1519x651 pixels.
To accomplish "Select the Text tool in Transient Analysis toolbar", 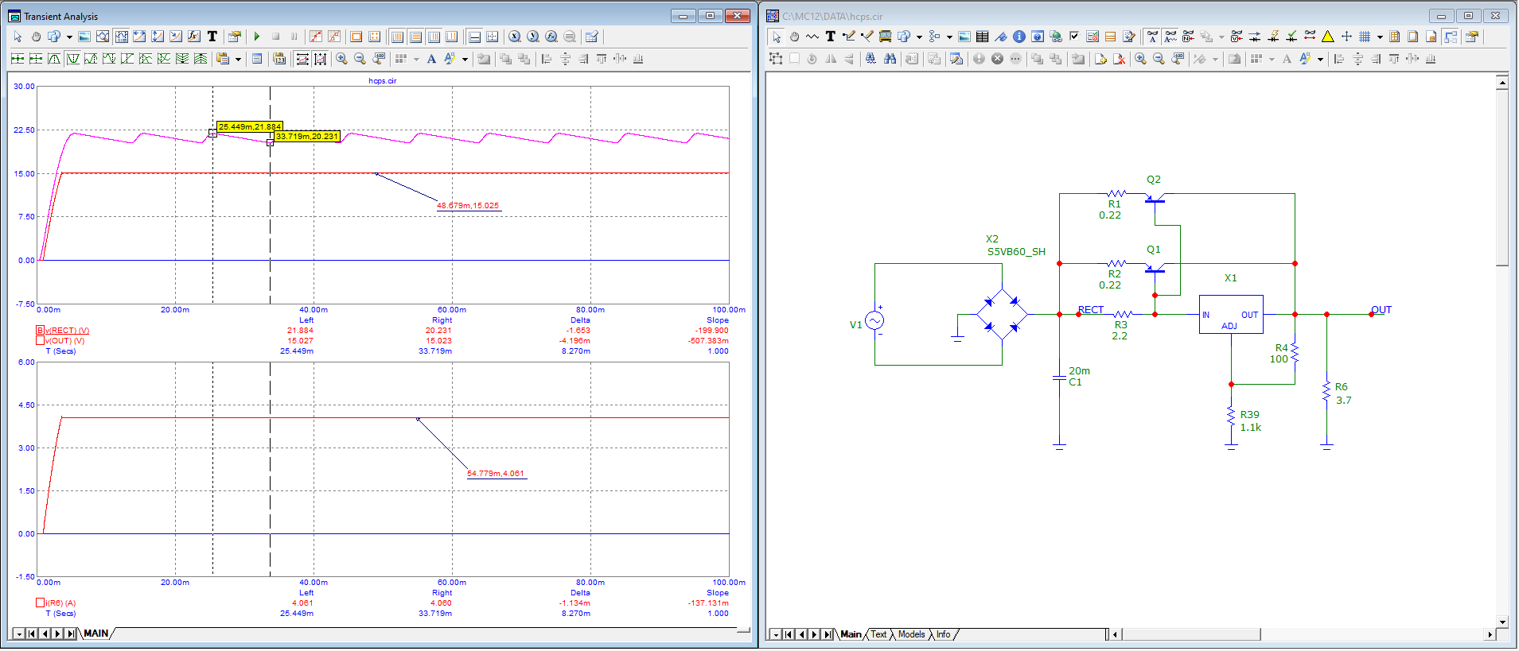I will coord(212,37).
